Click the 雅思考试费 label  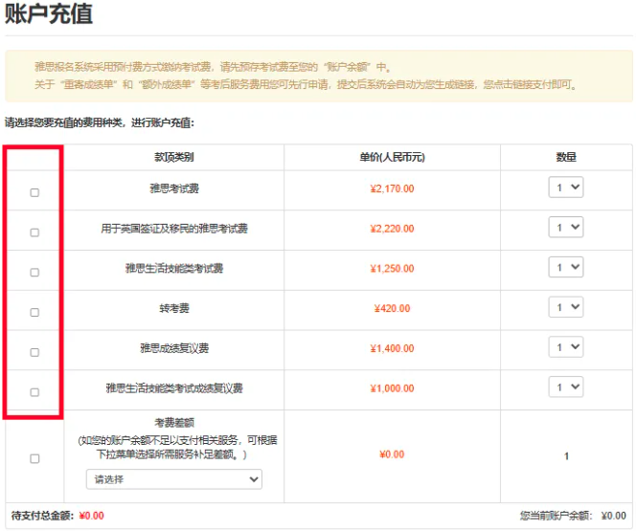(174, 188)
